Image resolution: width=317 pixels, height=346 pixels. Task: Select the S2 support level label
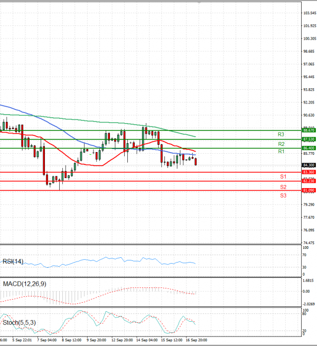[283, 188]
